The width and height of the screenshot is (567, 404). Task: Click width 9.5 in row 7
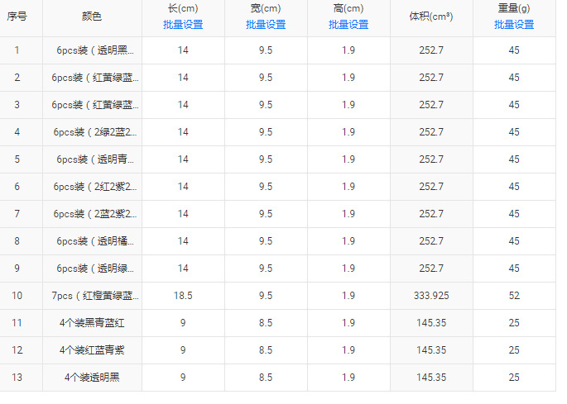(266, 214)
